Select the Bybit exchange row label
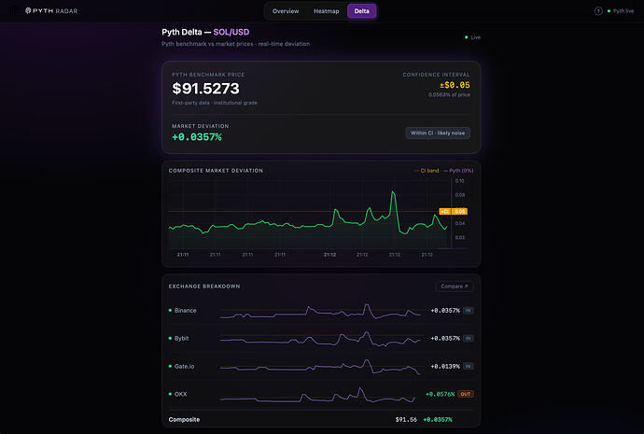 [182, 338]
